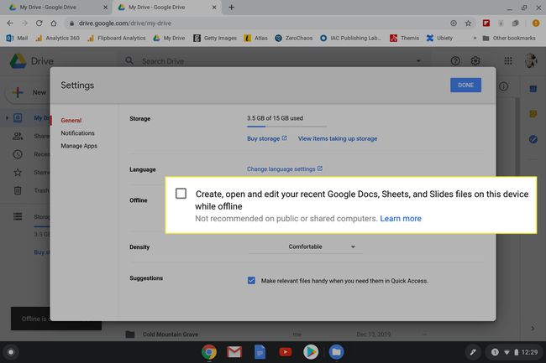Open the My Drive bookmark
The image size is (546, 363).
169,39
